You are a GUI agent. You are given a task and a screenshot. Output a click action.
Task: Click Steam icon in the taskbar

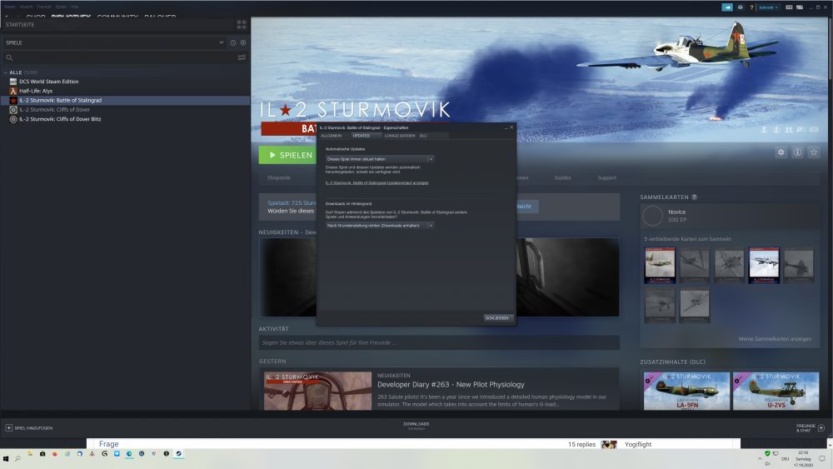pyautogui.click(x=179, y=454)
